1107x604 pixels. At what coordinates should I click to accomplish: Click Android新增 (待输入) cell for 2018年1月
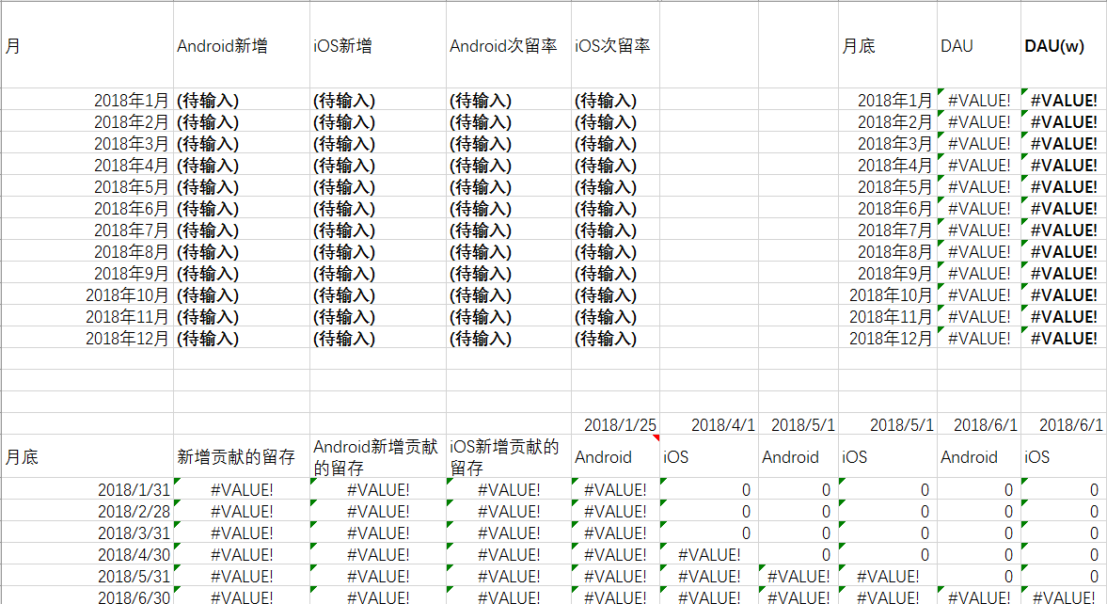242,100
